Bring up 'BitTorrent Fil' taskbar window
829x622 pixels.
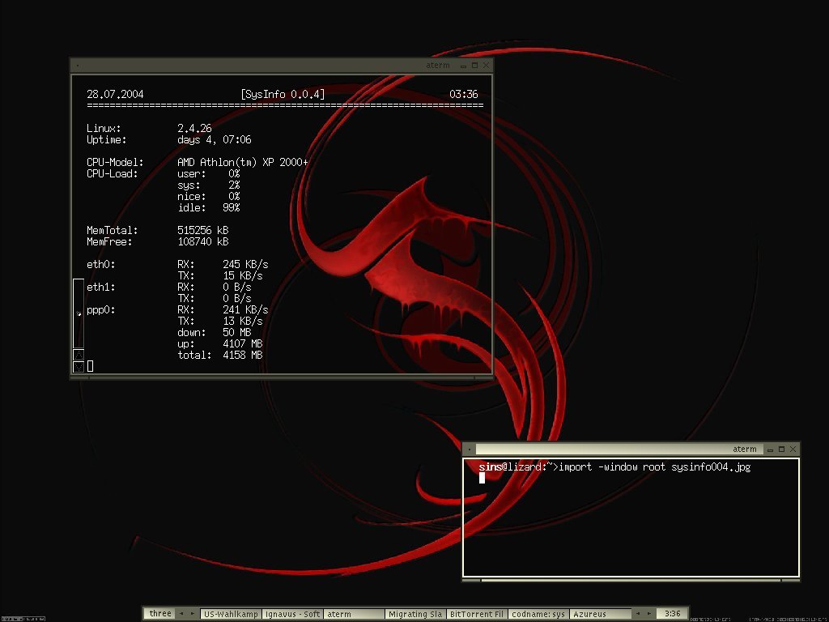pyautogui.click(x=477, y=614)
